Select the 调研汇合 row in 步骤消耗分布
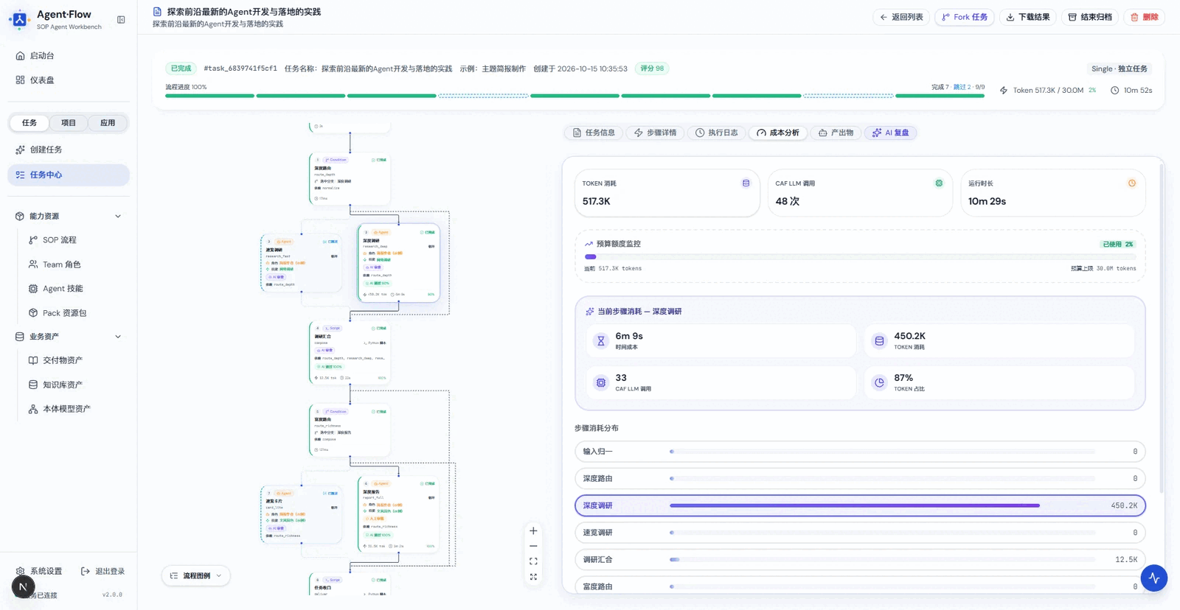 tap(860, 559)
